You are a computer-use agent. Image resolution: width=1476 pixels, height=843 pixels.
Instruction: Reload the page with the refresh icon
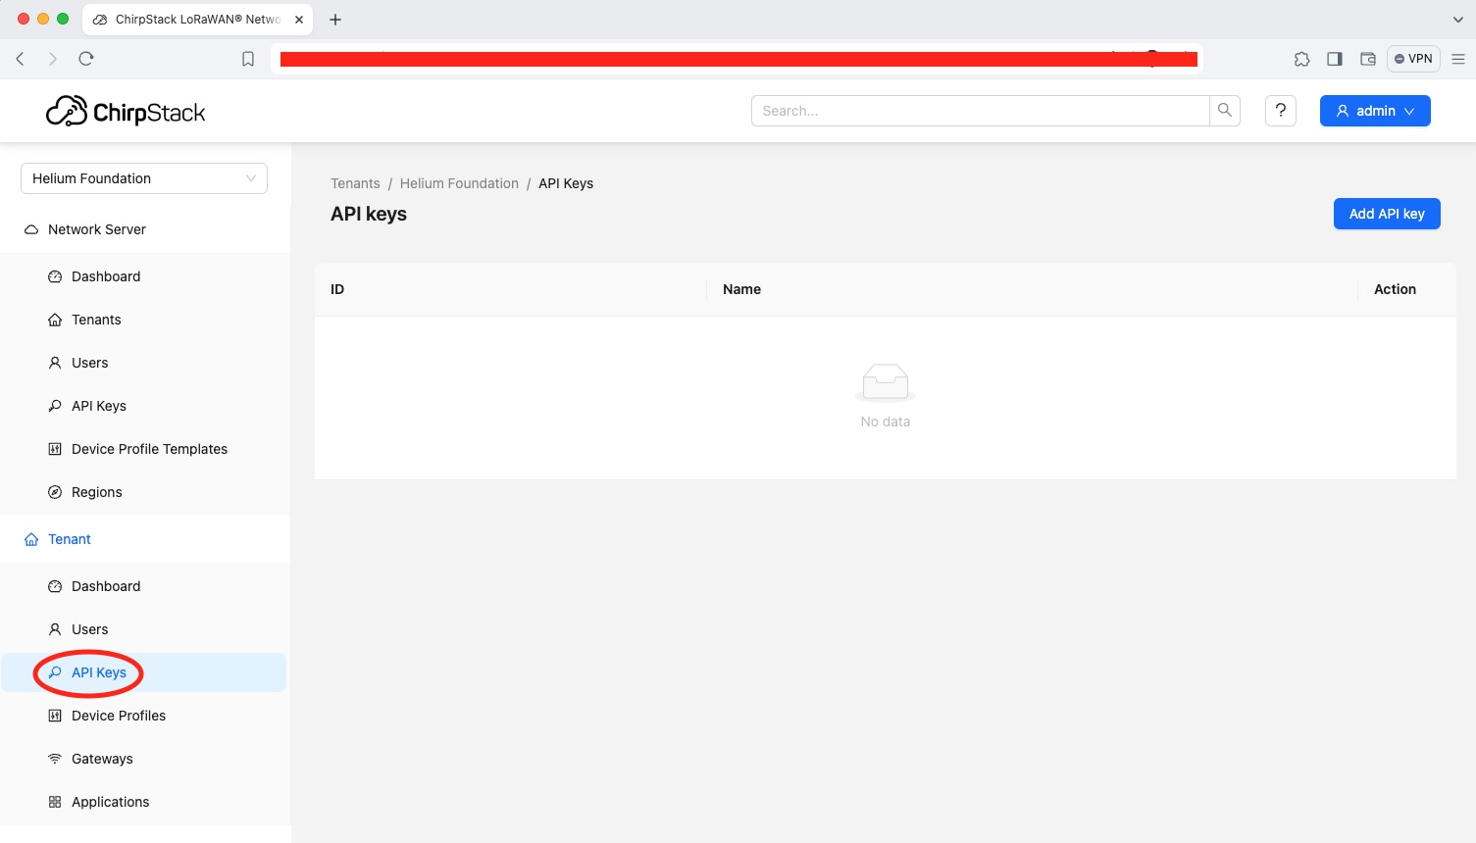click(x=86, y=59)
